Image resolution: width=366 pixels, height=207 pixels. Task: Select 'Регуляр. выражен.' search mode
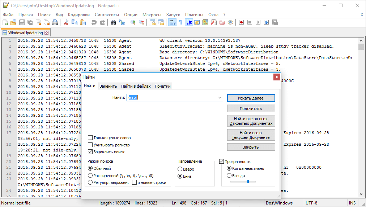[90, 182]
